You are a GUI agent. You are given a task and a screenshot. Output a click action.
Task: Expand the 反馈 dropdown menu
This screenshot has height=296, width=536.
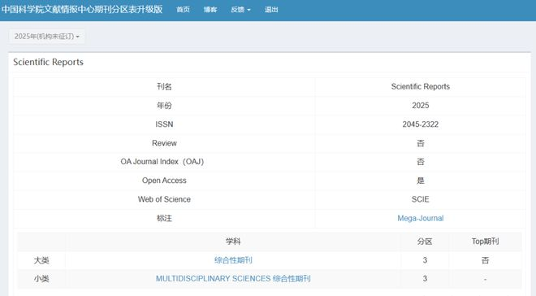[240, 10]
